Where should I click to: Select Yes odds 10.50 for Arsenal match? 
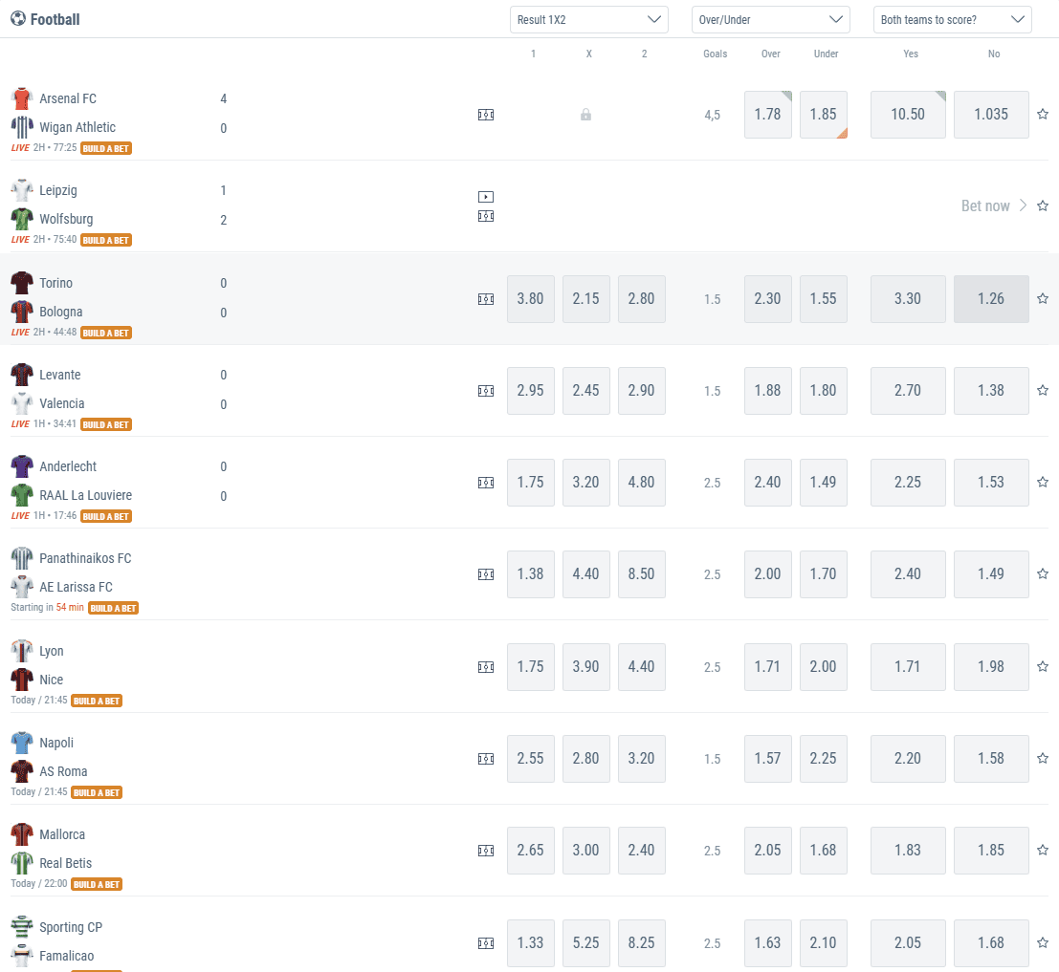click(909, 115)
